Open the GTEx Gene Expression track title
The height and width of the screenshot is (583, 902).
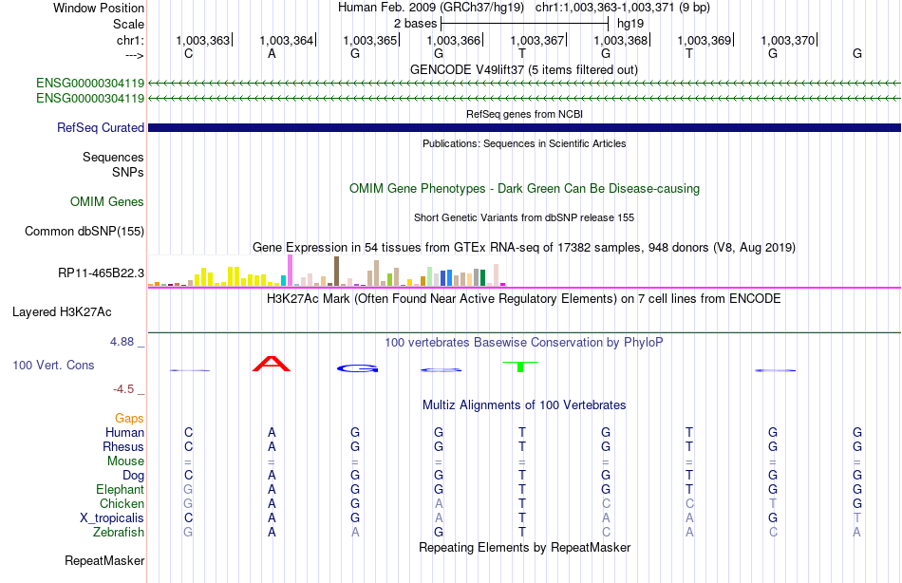coord(524,248)
